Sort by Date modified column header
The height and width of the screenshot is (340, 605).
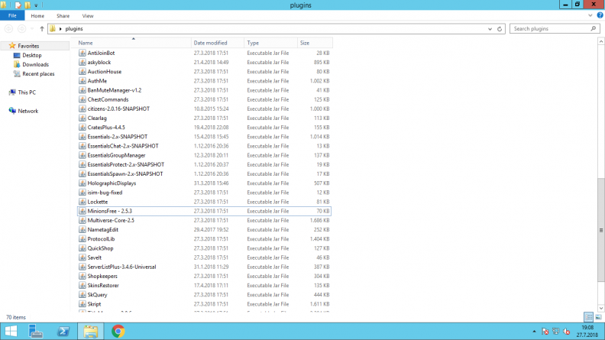[210, 43]
